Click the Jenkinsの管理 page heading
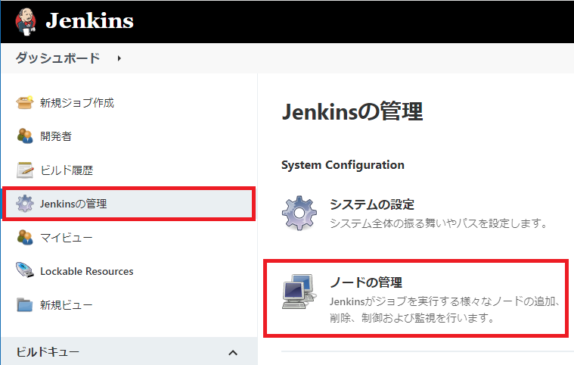 (352, 111)
